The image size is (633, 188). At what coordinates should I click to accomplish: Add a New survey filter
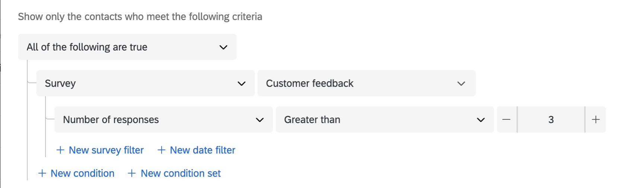pos(106,150)
